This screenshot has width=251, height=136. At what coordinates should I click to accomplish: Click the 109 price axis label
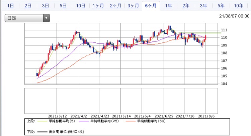coord(224,45)
